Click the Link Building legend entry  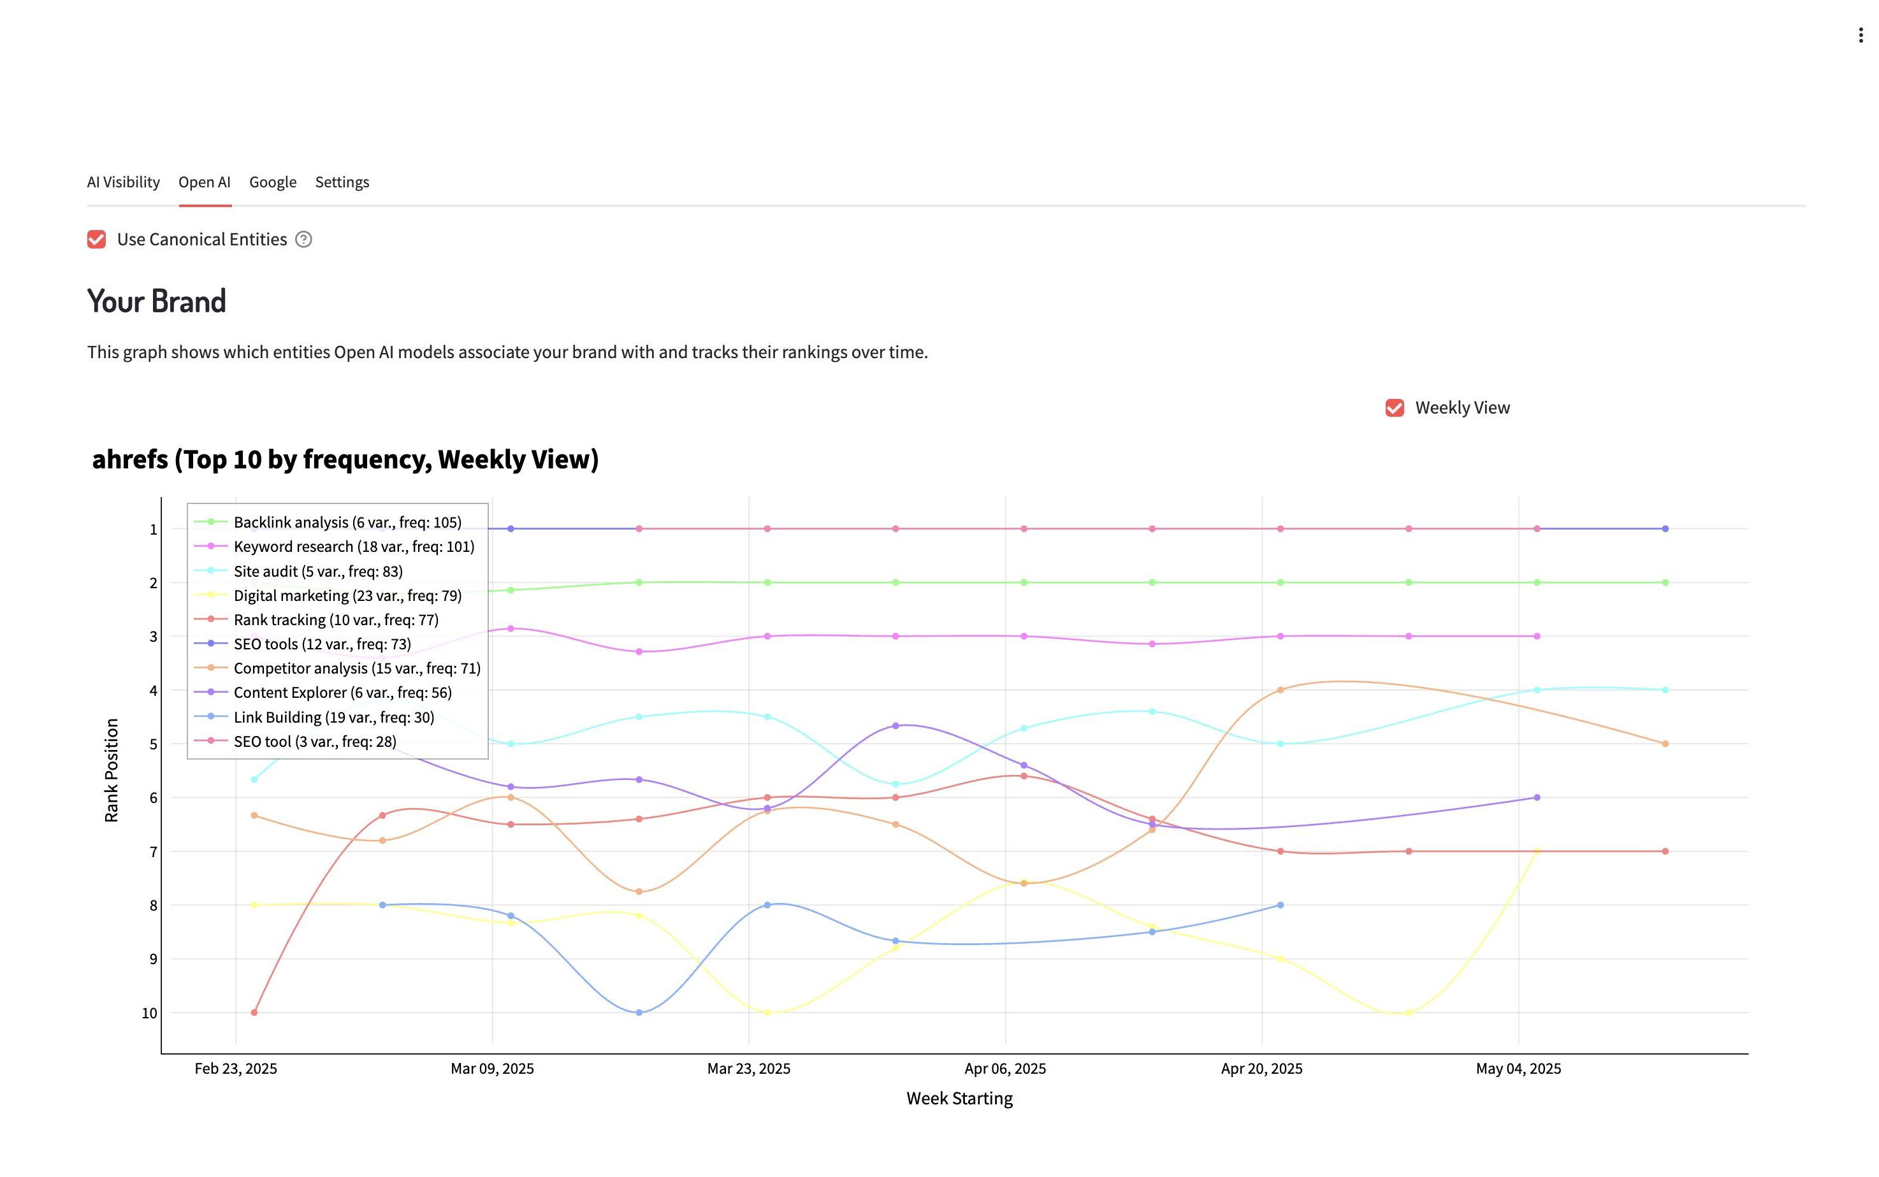pyautogui.click(x=333, y=717)
